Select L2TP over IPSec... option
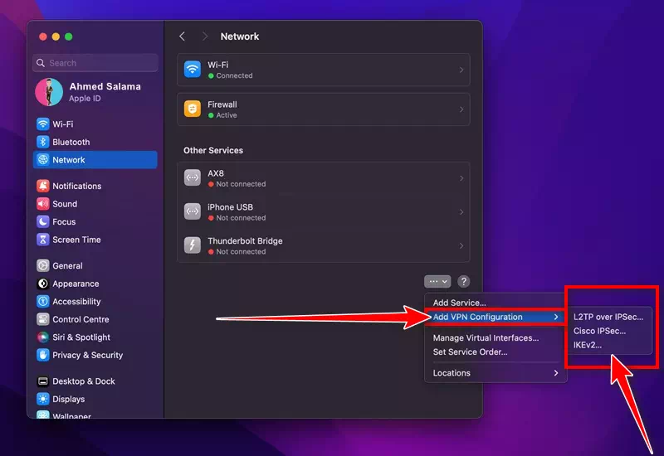The width and height of the screenshot is (664, 456). click(x=609, y=317)
